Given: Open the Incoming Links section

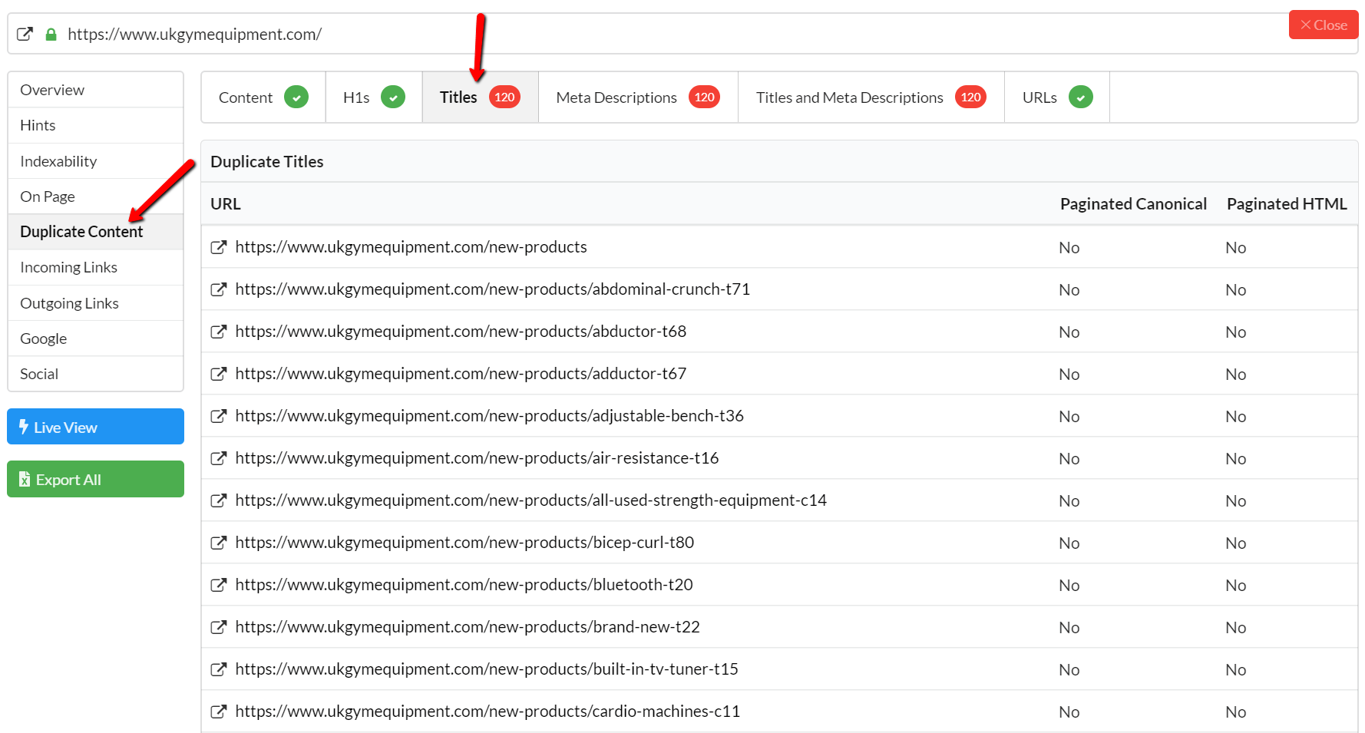Looking at the screenshot, I should [x=96, y=267].
